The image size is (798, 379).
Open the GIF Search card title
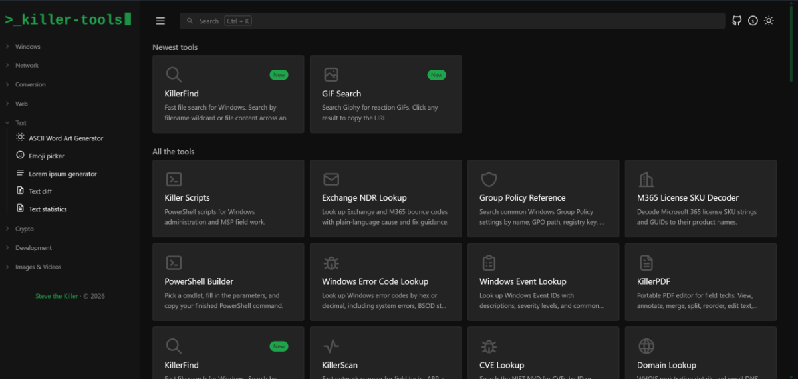click(x=341, y=94)
